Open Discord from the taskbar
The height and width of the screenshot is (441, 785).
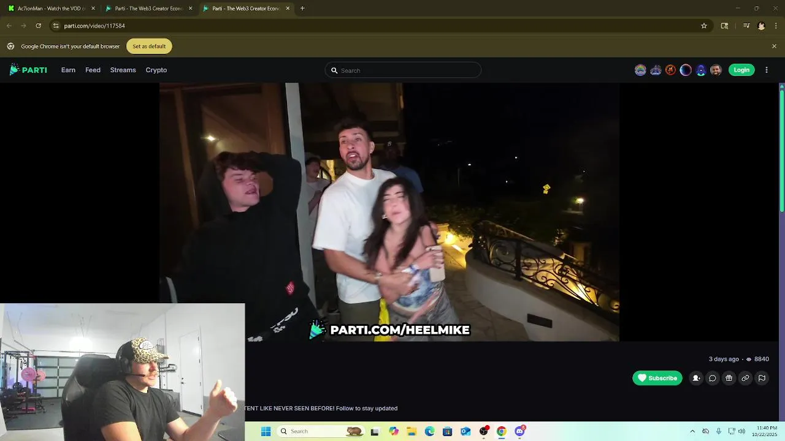click(x=520, y=431)
